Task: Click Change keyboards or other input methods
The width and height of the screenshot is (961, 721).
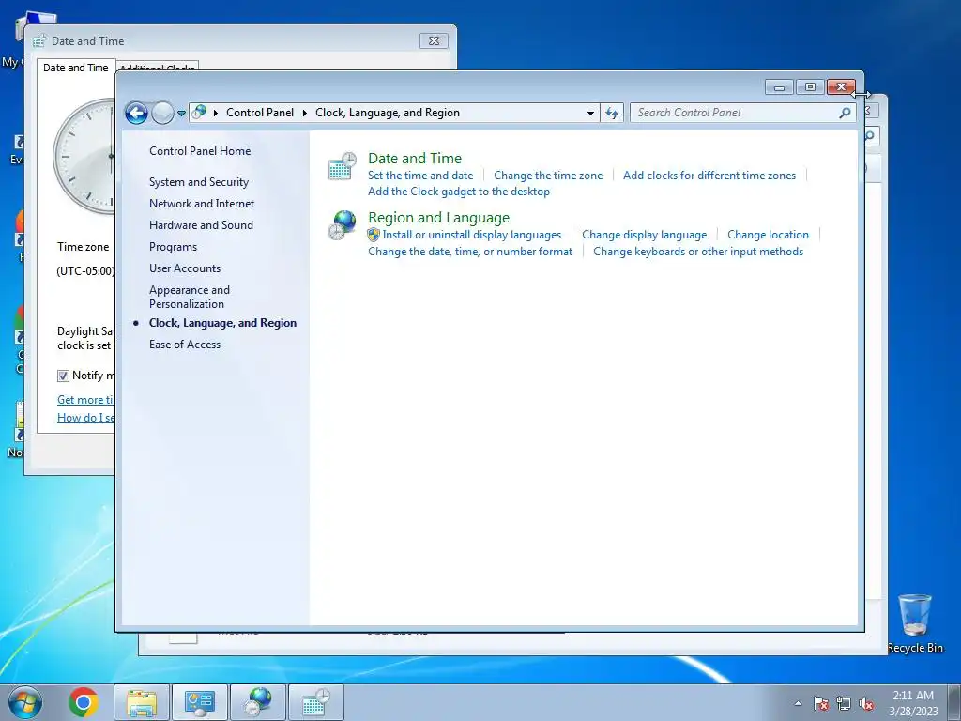Action: click(698, 252)
